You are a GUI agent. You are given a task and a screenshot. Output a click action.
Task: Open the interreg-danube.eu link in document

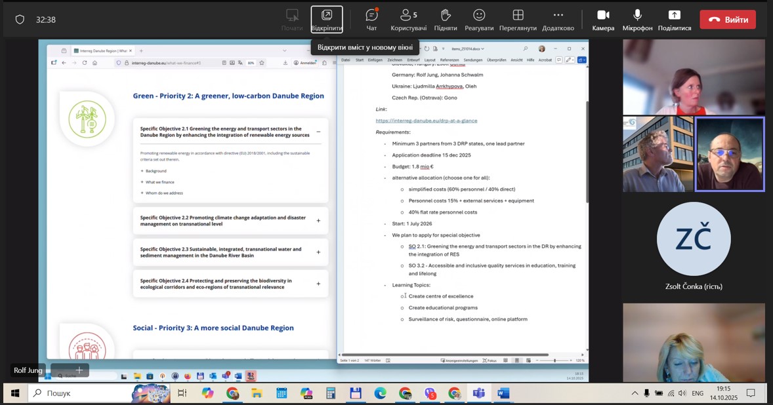tap(426, 121)
